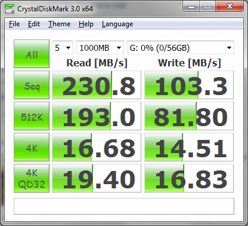Click the 4K QD32 read result 19.40

tap(97, 178)
